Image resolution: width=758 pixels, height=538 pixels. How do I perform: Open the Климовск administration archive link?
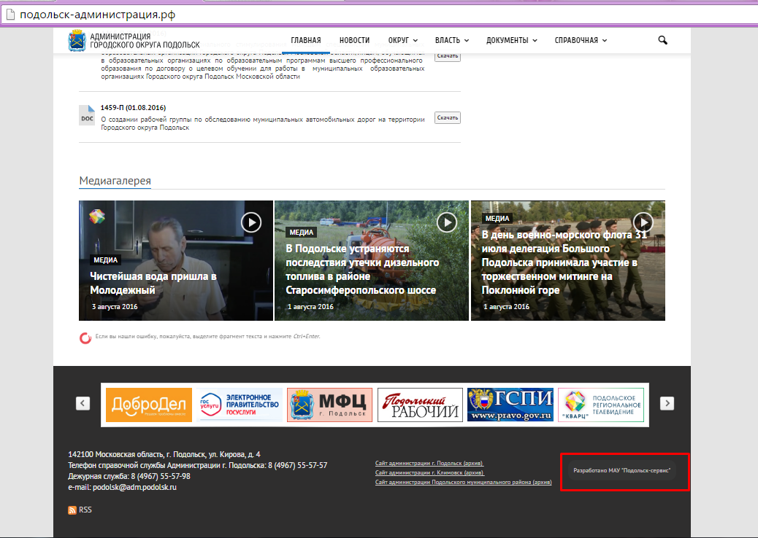pos(429,472)
